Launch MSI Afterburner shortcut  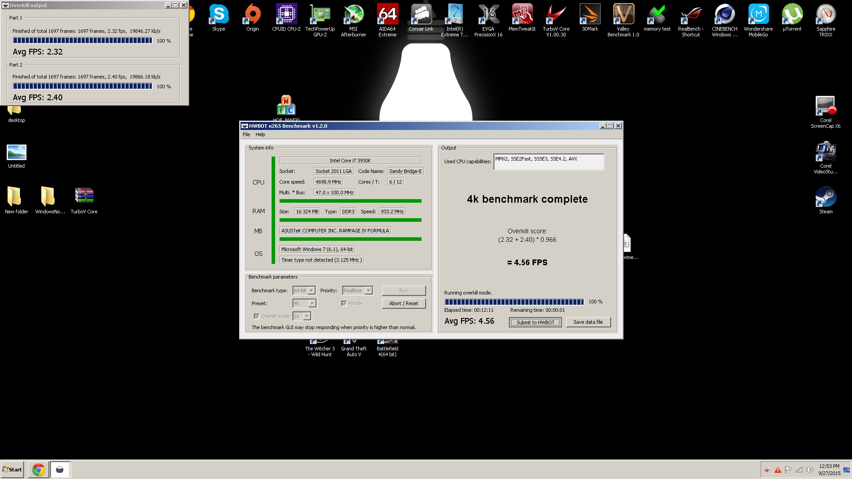click(x=354, y=20)
